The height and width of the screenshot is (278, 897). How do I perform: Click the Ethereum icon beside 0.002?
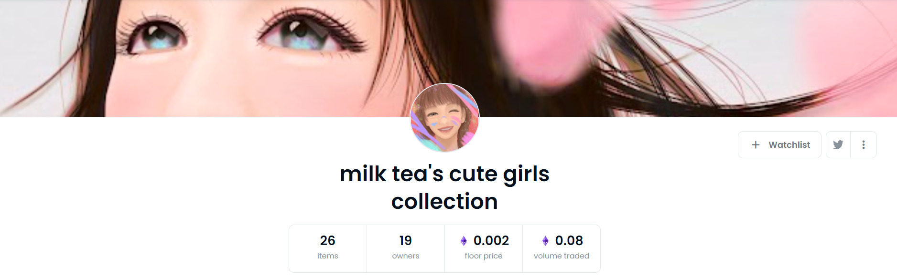[x=464, y=241]
